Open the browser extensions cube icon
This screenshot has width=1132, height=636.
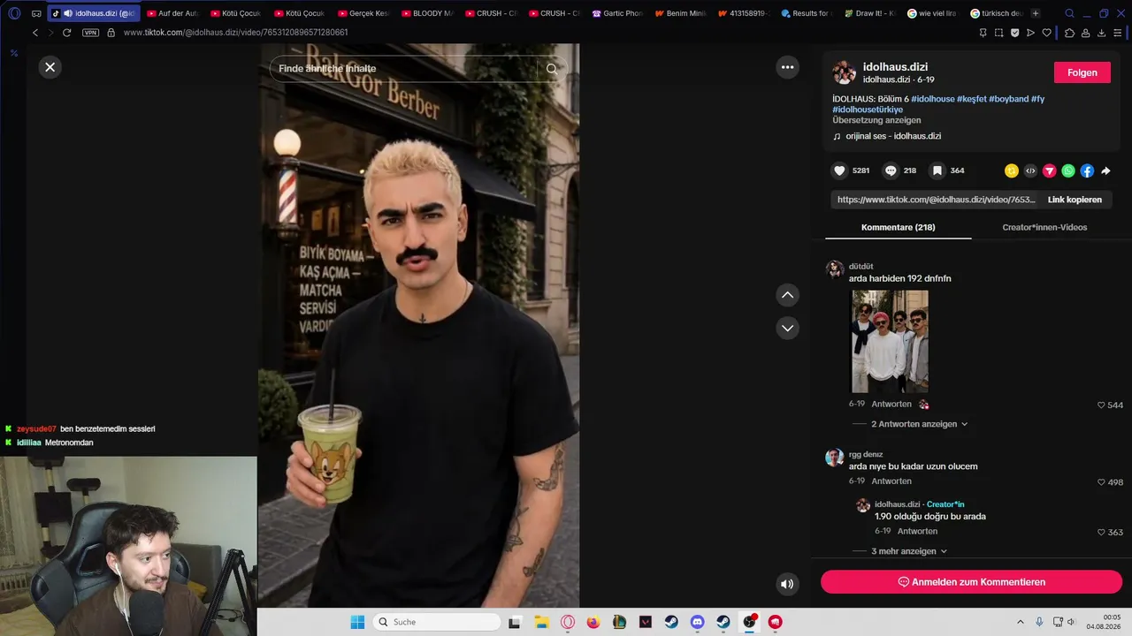pos(1069,33)
